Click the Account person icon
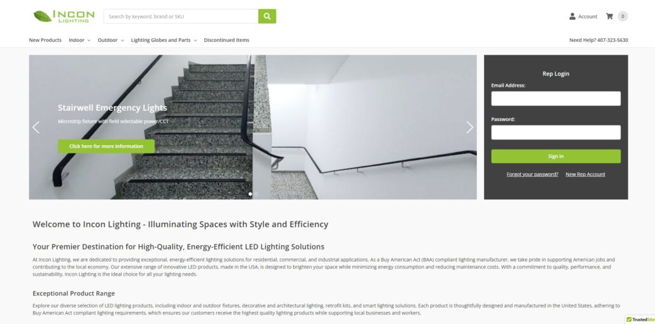The width and height of the screenshot is (655, 324). [x=572, y=17]
